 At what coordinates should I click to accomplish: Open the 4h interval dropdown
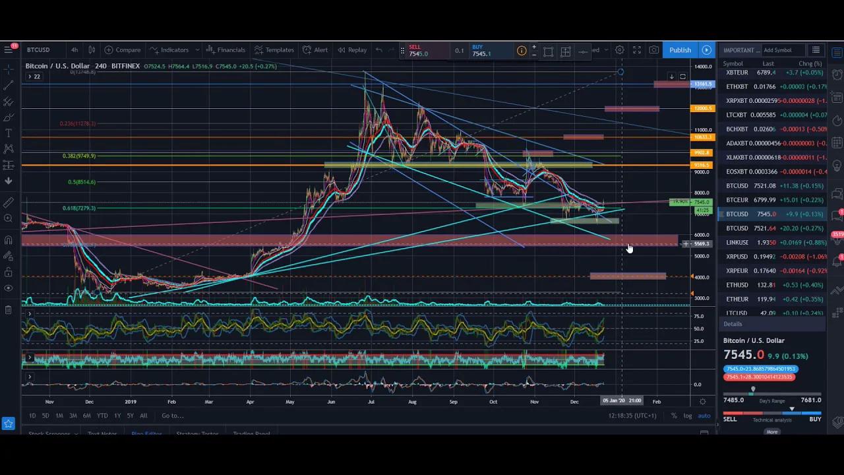[75, 49]
